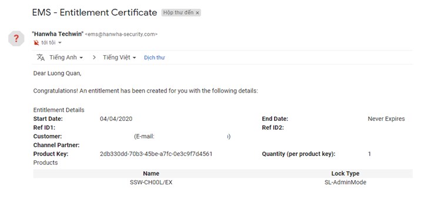
Task: Click the Lock Type column header
Action: pos(345,174)
